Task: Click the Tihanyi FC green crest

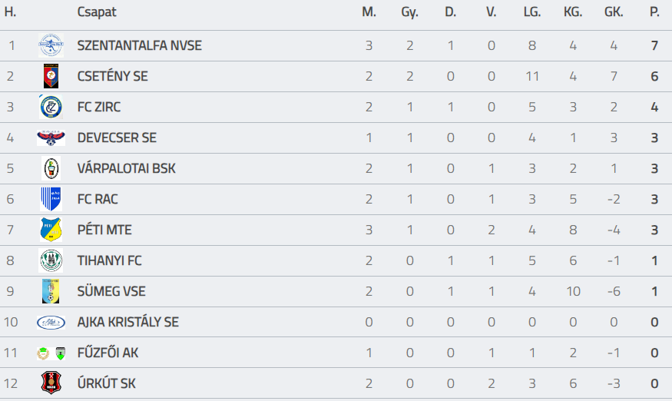Action: (x=51, y=260)
